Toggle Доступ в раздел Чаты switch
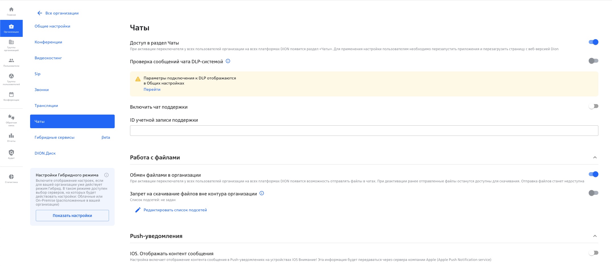Image resolution: width=612 pixels, height=270 pixels. tap(593, 42)
